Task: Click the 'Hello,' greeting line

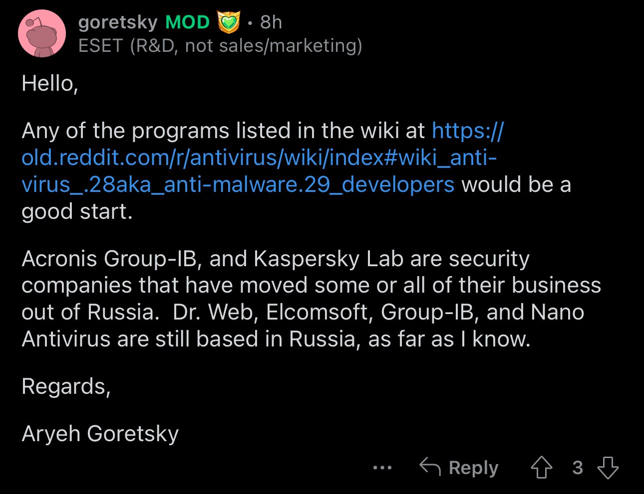Action: [x=50, y=84]
